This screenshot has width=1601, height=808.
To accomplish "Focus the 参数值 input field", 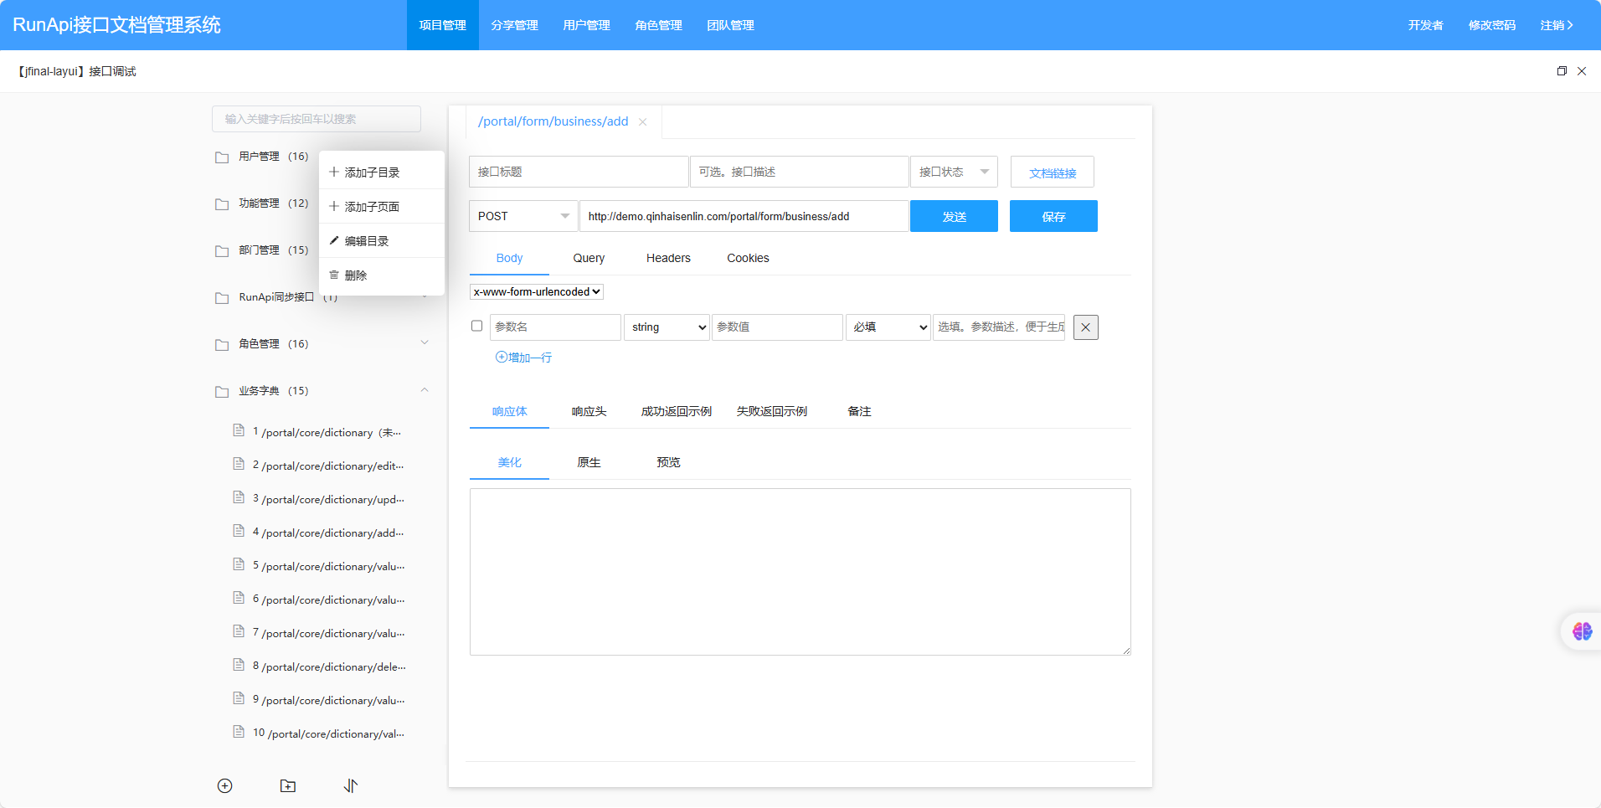I will [777, 327].
